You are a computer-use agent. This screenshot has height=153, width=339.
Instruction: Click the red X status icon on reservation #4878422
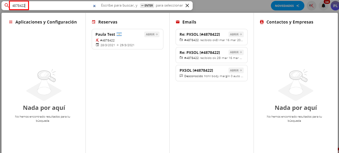point(97,40)
